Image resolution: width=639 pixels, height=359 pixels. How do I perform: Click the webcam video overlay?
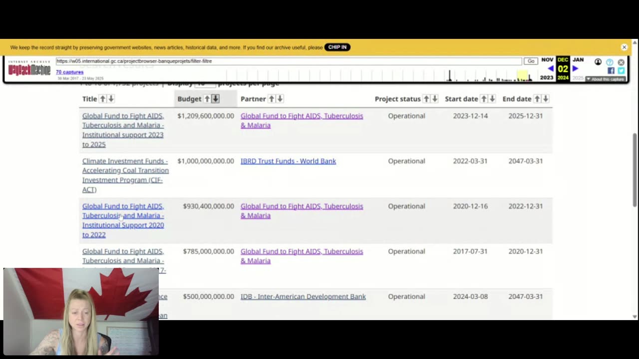click(x=81, y=312)
